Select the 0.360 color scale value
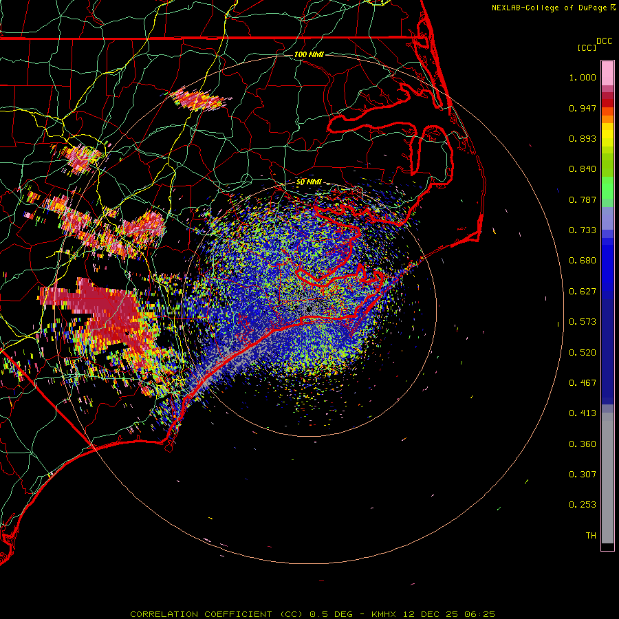The image size is (619, 619). click(583, 444)
